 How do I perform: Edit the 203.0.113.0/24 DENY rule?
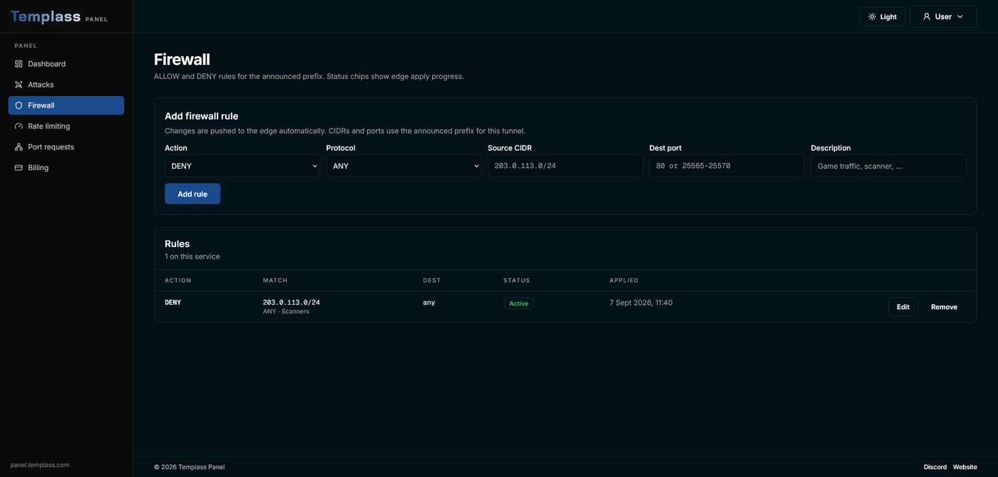tap(903, 307)
